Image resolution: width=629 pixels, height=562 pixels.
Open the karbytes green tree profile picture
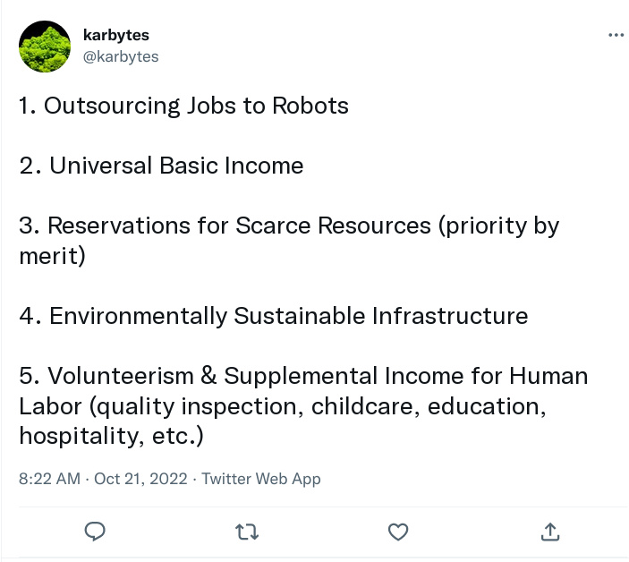pyautogui.click(x=45, y=47)
